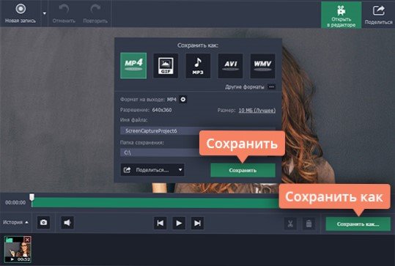Click the scissors cut icon
Screen dimensions: 395x266
[290, 223]
